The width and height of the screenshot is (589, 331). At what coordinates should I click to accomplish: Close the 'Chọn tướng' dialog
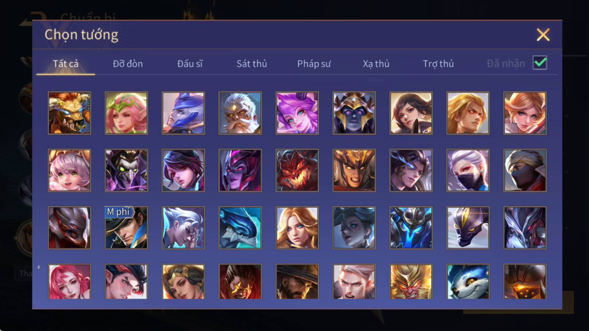543,35
